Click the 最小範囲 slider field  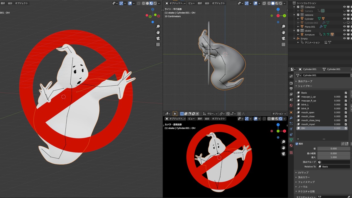[x=334, y=153]
